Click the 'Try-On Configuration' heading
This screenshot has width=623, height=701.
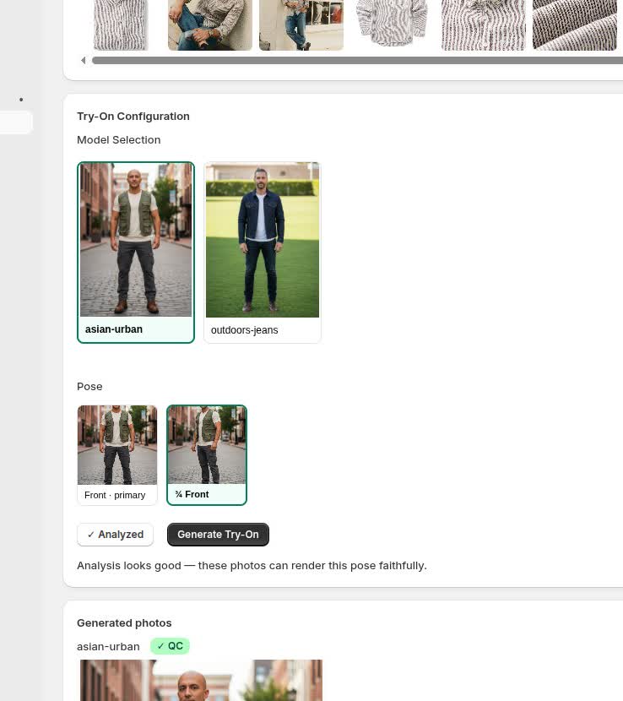click(x=133, y=117)
